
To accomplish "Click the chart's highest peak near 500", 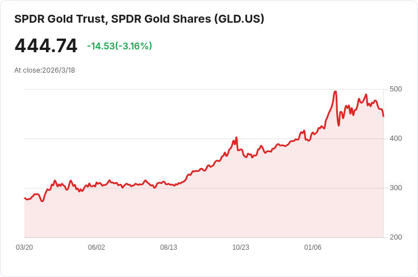I will point(336,91).
